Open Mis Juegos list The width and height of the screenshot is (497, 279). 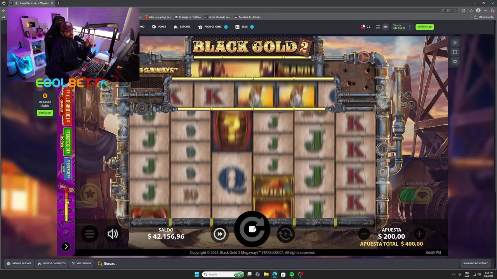point(82,263)
